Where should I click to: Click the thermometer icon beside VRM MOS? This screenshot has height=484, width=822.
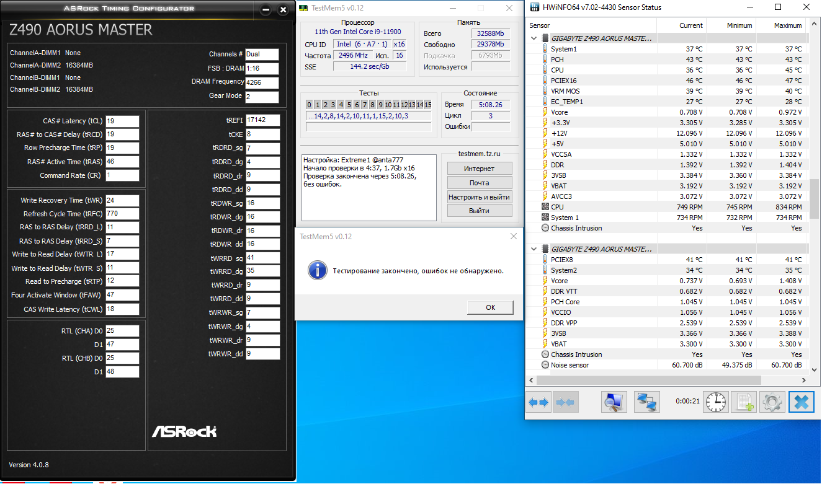tap(545, 91)
